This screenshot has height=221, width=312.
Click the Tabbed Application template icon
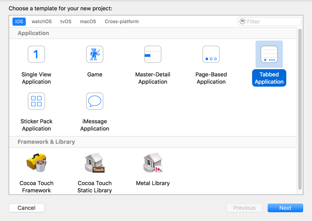click(269, 55)
